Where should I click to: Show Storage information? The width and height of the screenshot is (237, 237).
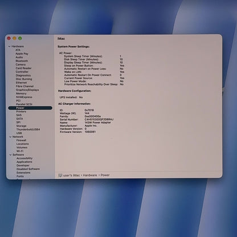point(21,126)
